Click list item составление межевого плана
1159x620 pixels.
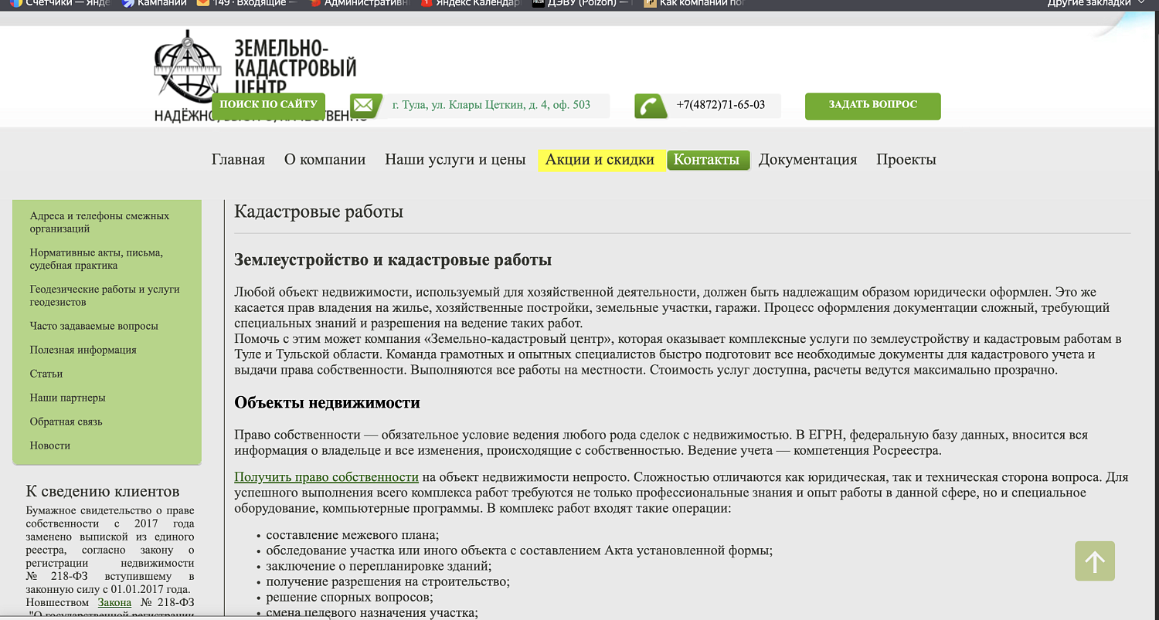(352, 535)
